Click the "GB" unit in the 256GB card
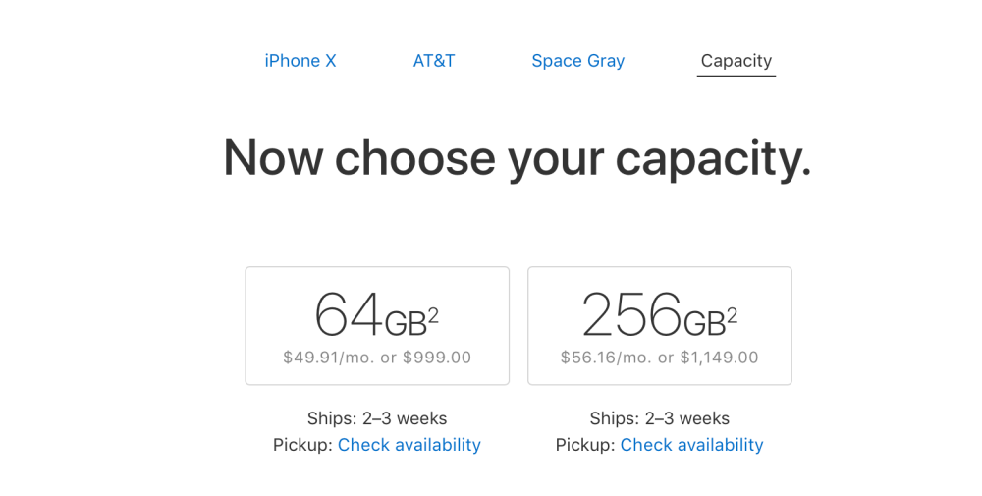The height and width of the screenshot is (496, 982). (x=703, y=323)
